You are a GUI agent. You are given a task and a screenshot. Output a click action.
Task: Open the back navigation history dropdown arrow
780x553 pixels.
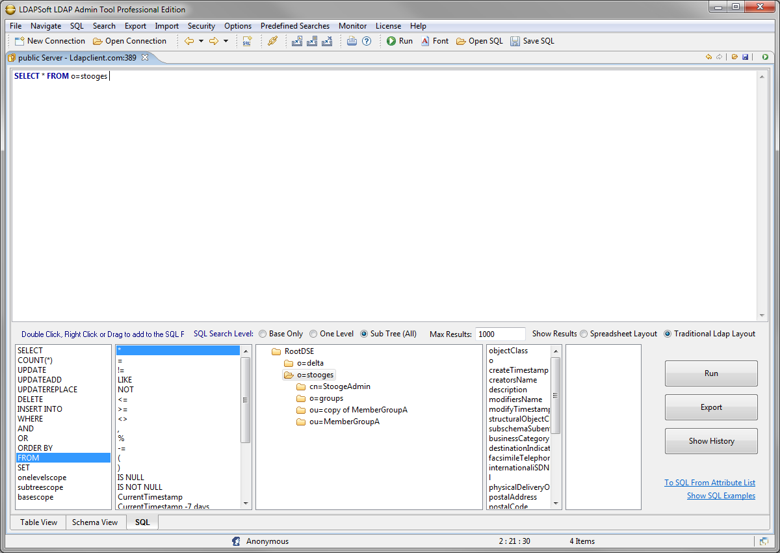(200, 41)
